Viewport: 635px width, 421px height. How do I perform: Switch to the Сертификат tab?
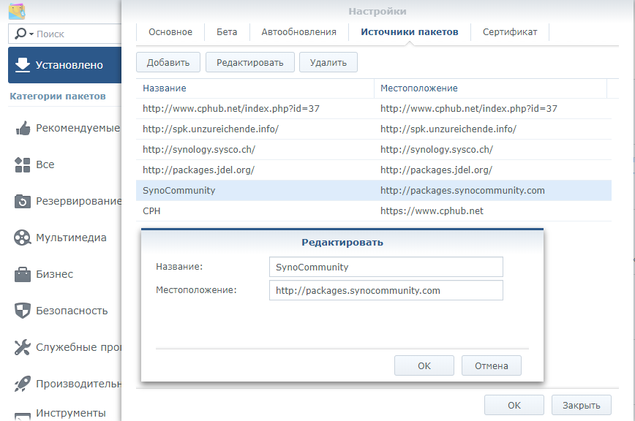pyautogui.click(x=510, y=32)
